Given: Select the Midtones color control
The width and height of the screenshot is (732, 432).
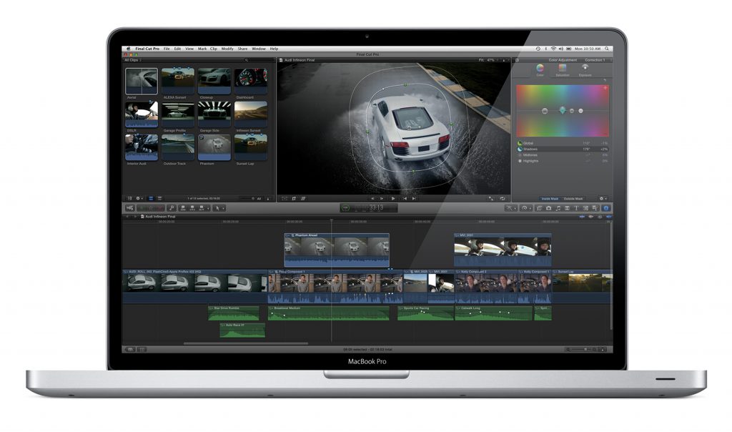Looking at the screenshot, I should click(x=520, y=155).
